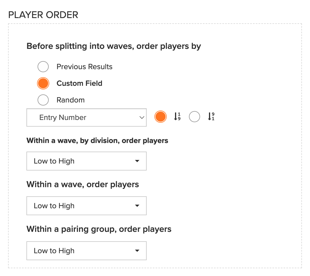
Task: Select the ascending order radio button
Action: [161, 117]
